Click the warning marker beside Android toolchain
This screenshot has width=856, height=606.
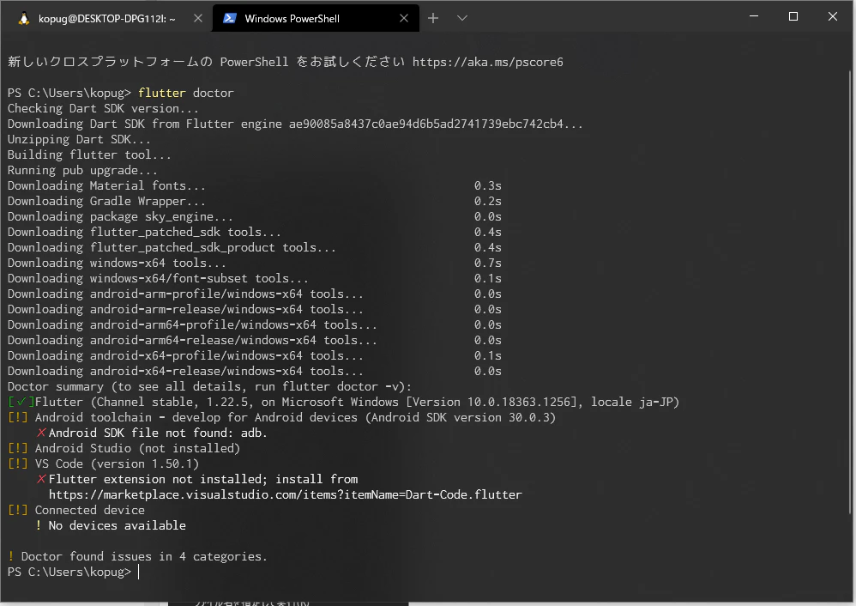17,418
